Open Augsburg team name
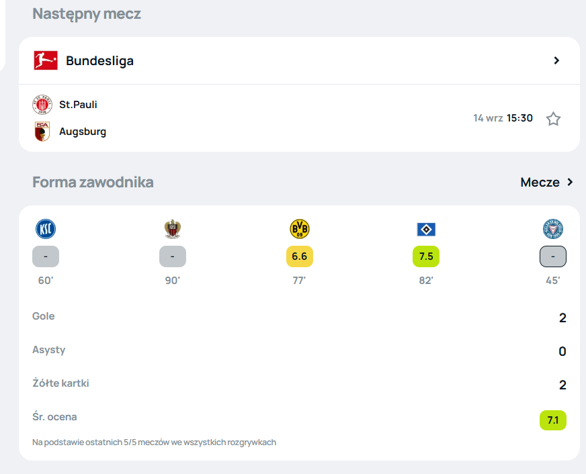The width and height of the screenshot is (586, 474). (83, 132)
